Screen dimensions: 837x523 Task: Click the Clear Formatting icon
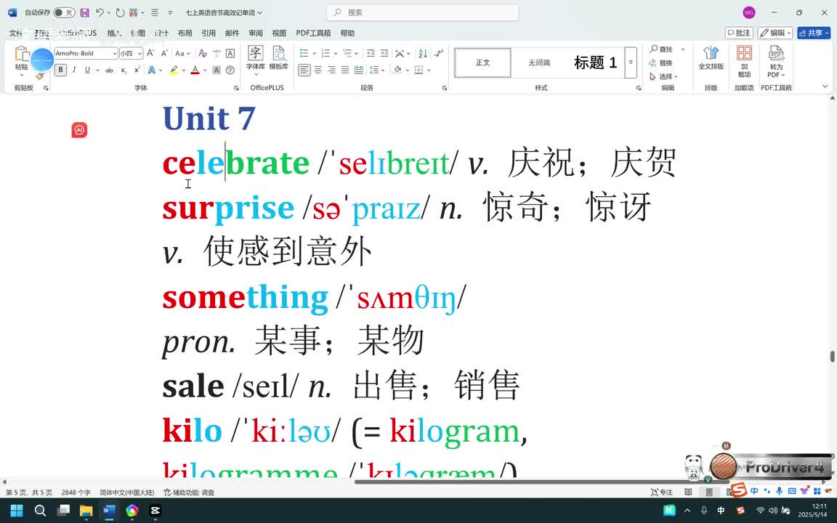pyautogui.click(x=202, y=53)
